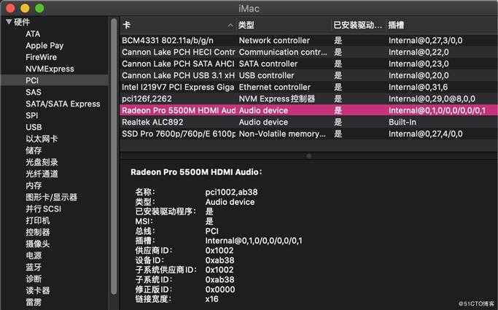Screen dimensions: 498x310
Task: Select the Realtek ALC892 row
Action: [x=308, y=122]
